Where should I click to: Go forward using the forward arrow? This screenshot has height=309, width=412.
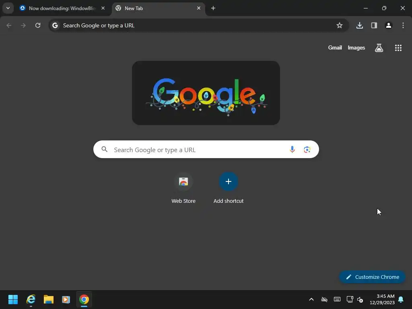(x=23, y=25)
